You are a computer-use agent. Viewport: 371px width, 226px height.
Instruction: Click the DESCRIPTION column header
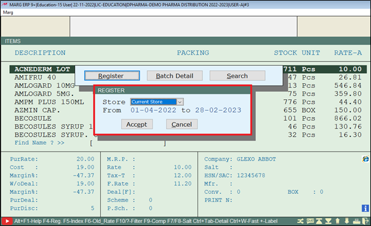coord(40,52)
